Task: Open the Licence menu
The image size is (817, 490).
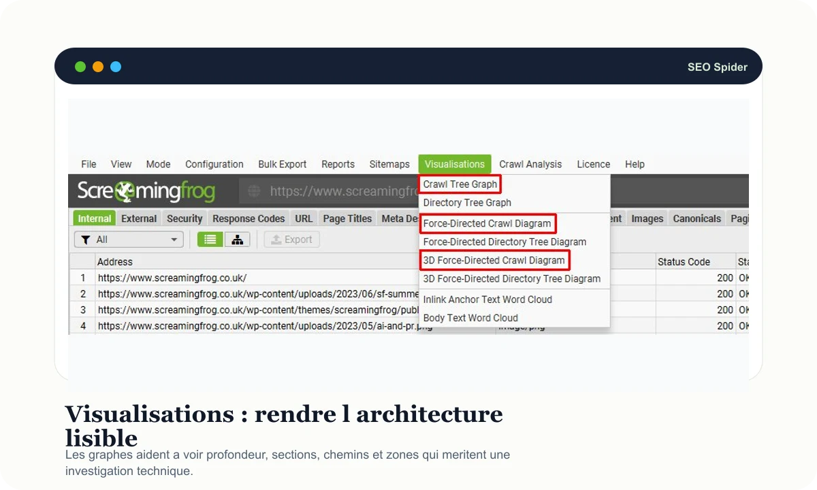Action: tap(594, 164)
